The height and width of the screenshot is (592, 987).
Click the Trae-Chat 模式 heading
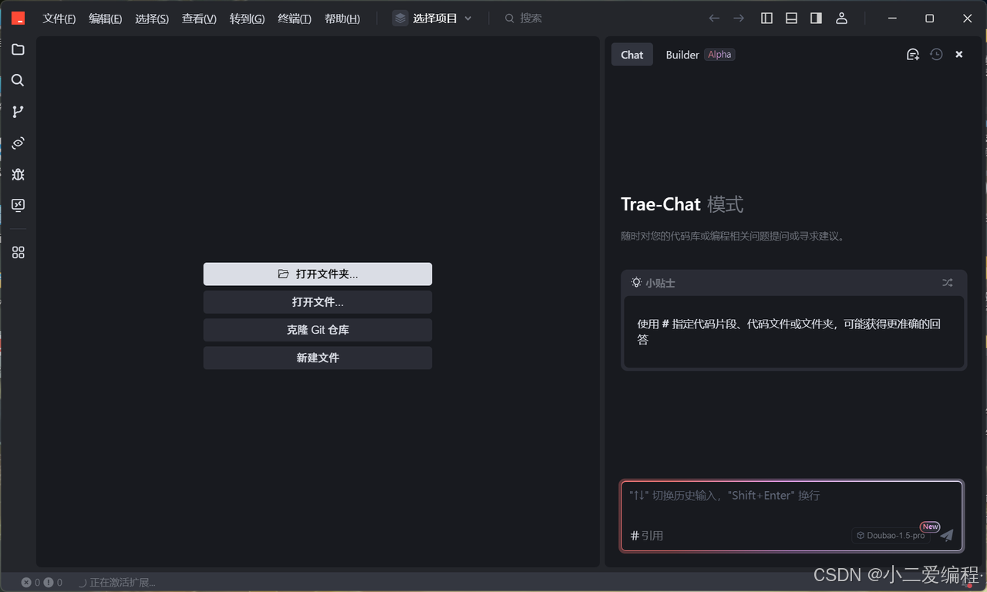pos(682,204)
